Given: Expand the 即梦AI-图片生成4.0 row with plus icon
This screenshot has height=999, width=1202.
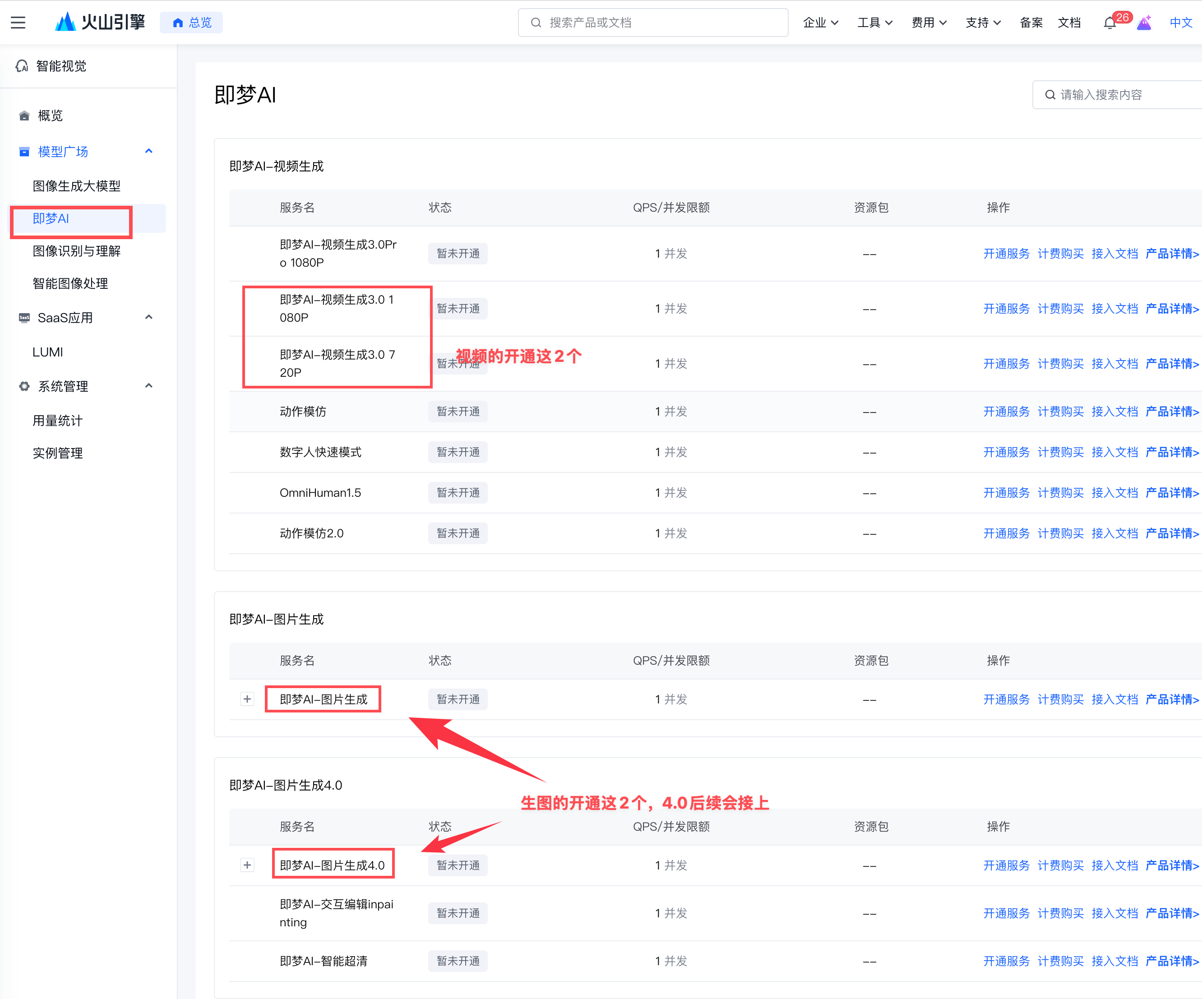Looking at the screenshot, I should tap(247, 865).
